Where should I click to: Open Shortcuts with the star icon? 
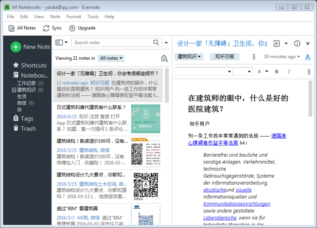16,65
